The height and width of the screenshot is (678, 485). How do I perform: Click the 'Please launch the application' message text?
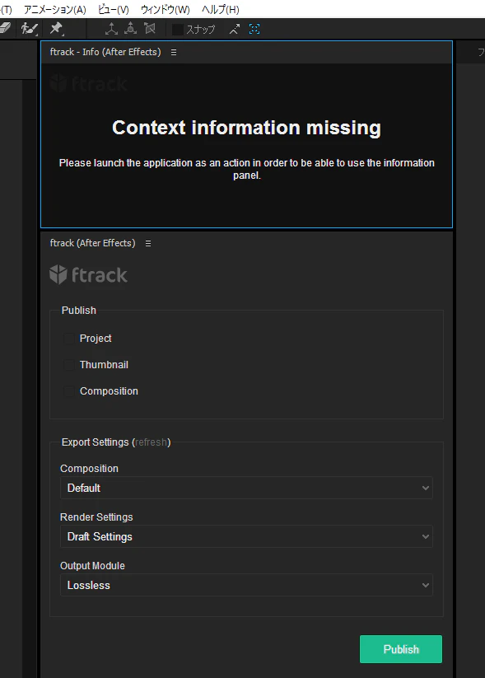[x=246, y=169]
